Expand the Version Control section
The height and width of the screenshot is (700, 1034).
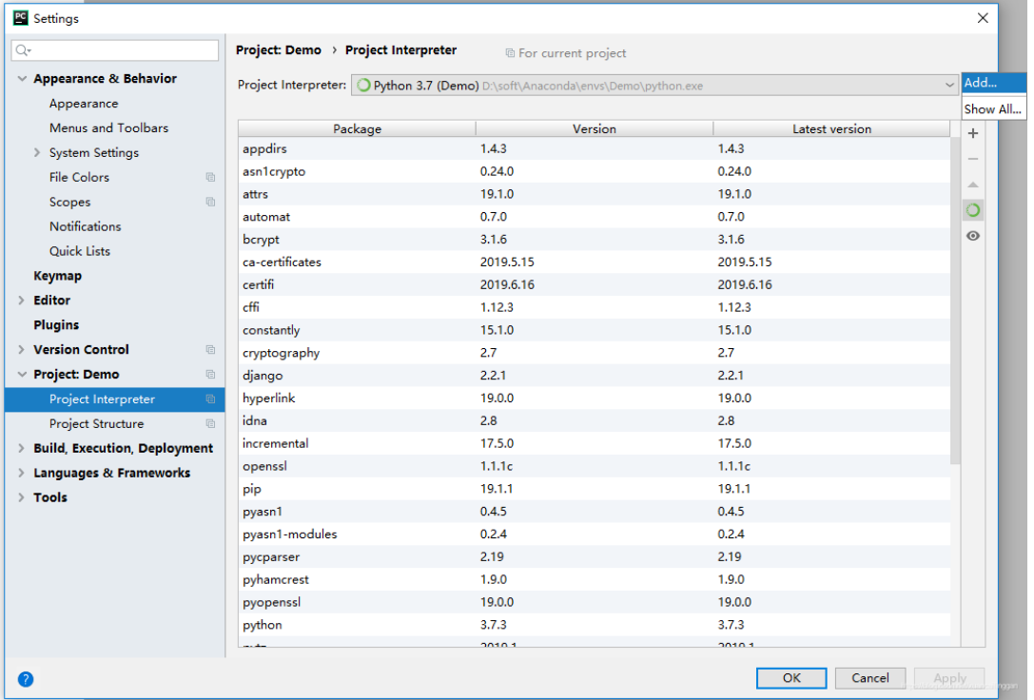22,350
